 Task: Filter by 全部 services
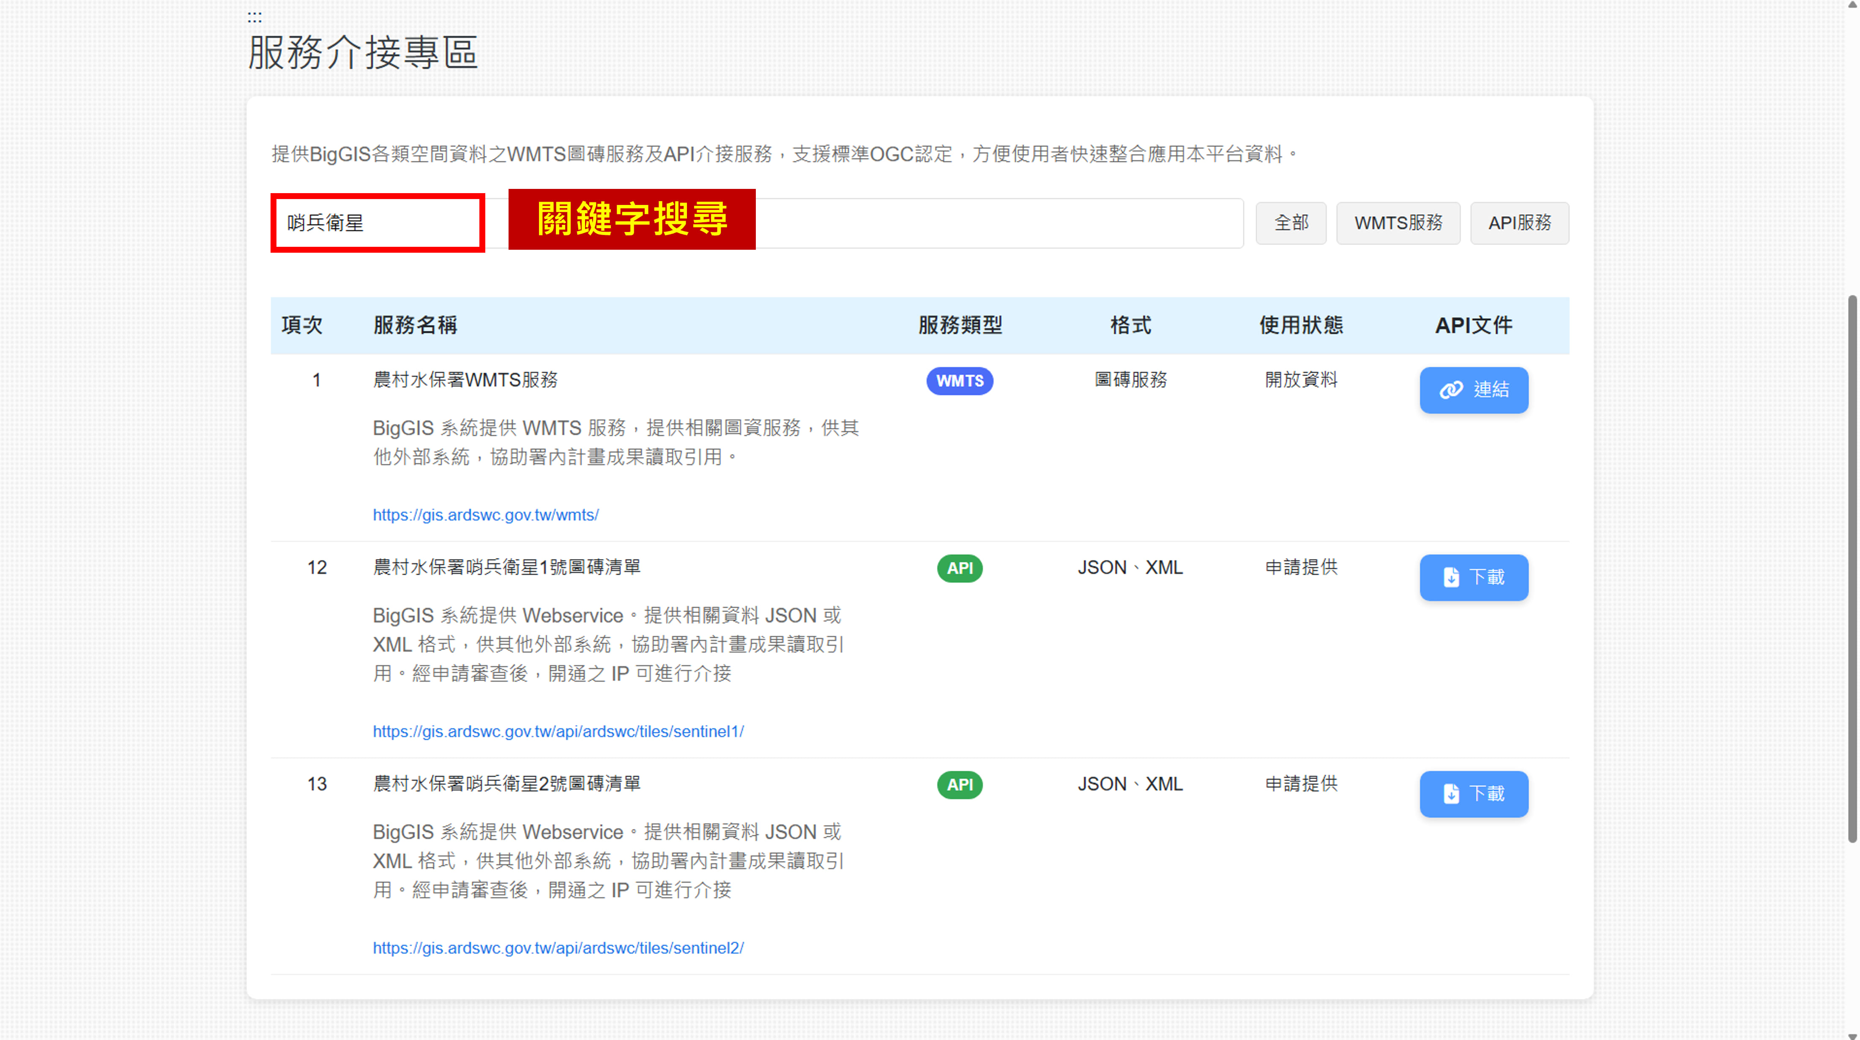1290,223
